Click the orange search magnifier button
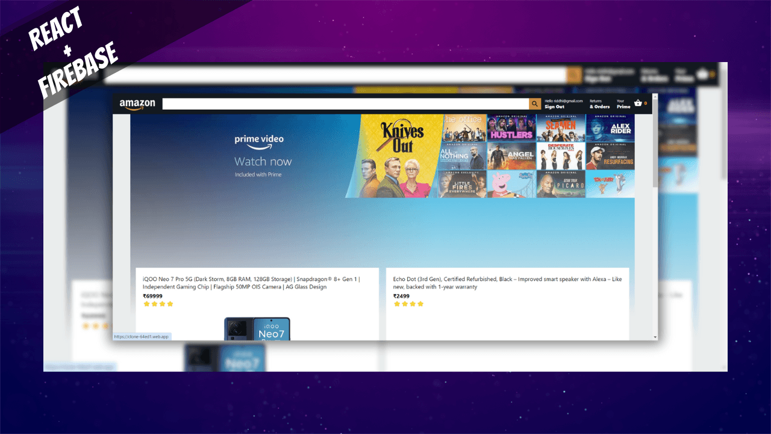 (535, 104)
